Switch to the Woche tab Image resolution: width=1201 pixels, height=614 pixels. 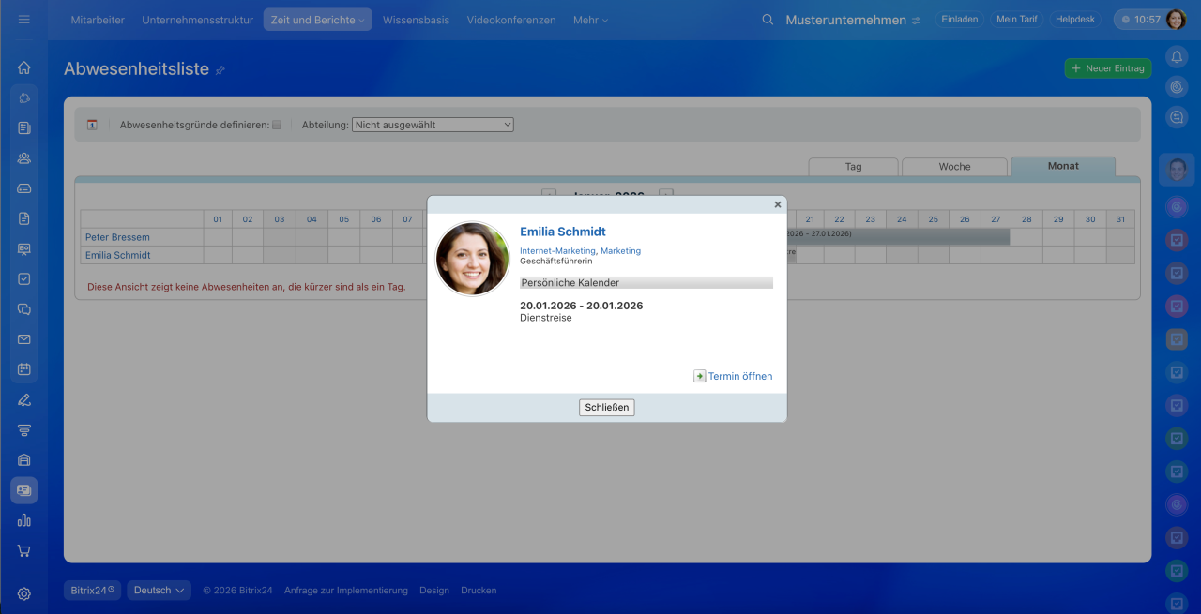(x=954, y=167)
